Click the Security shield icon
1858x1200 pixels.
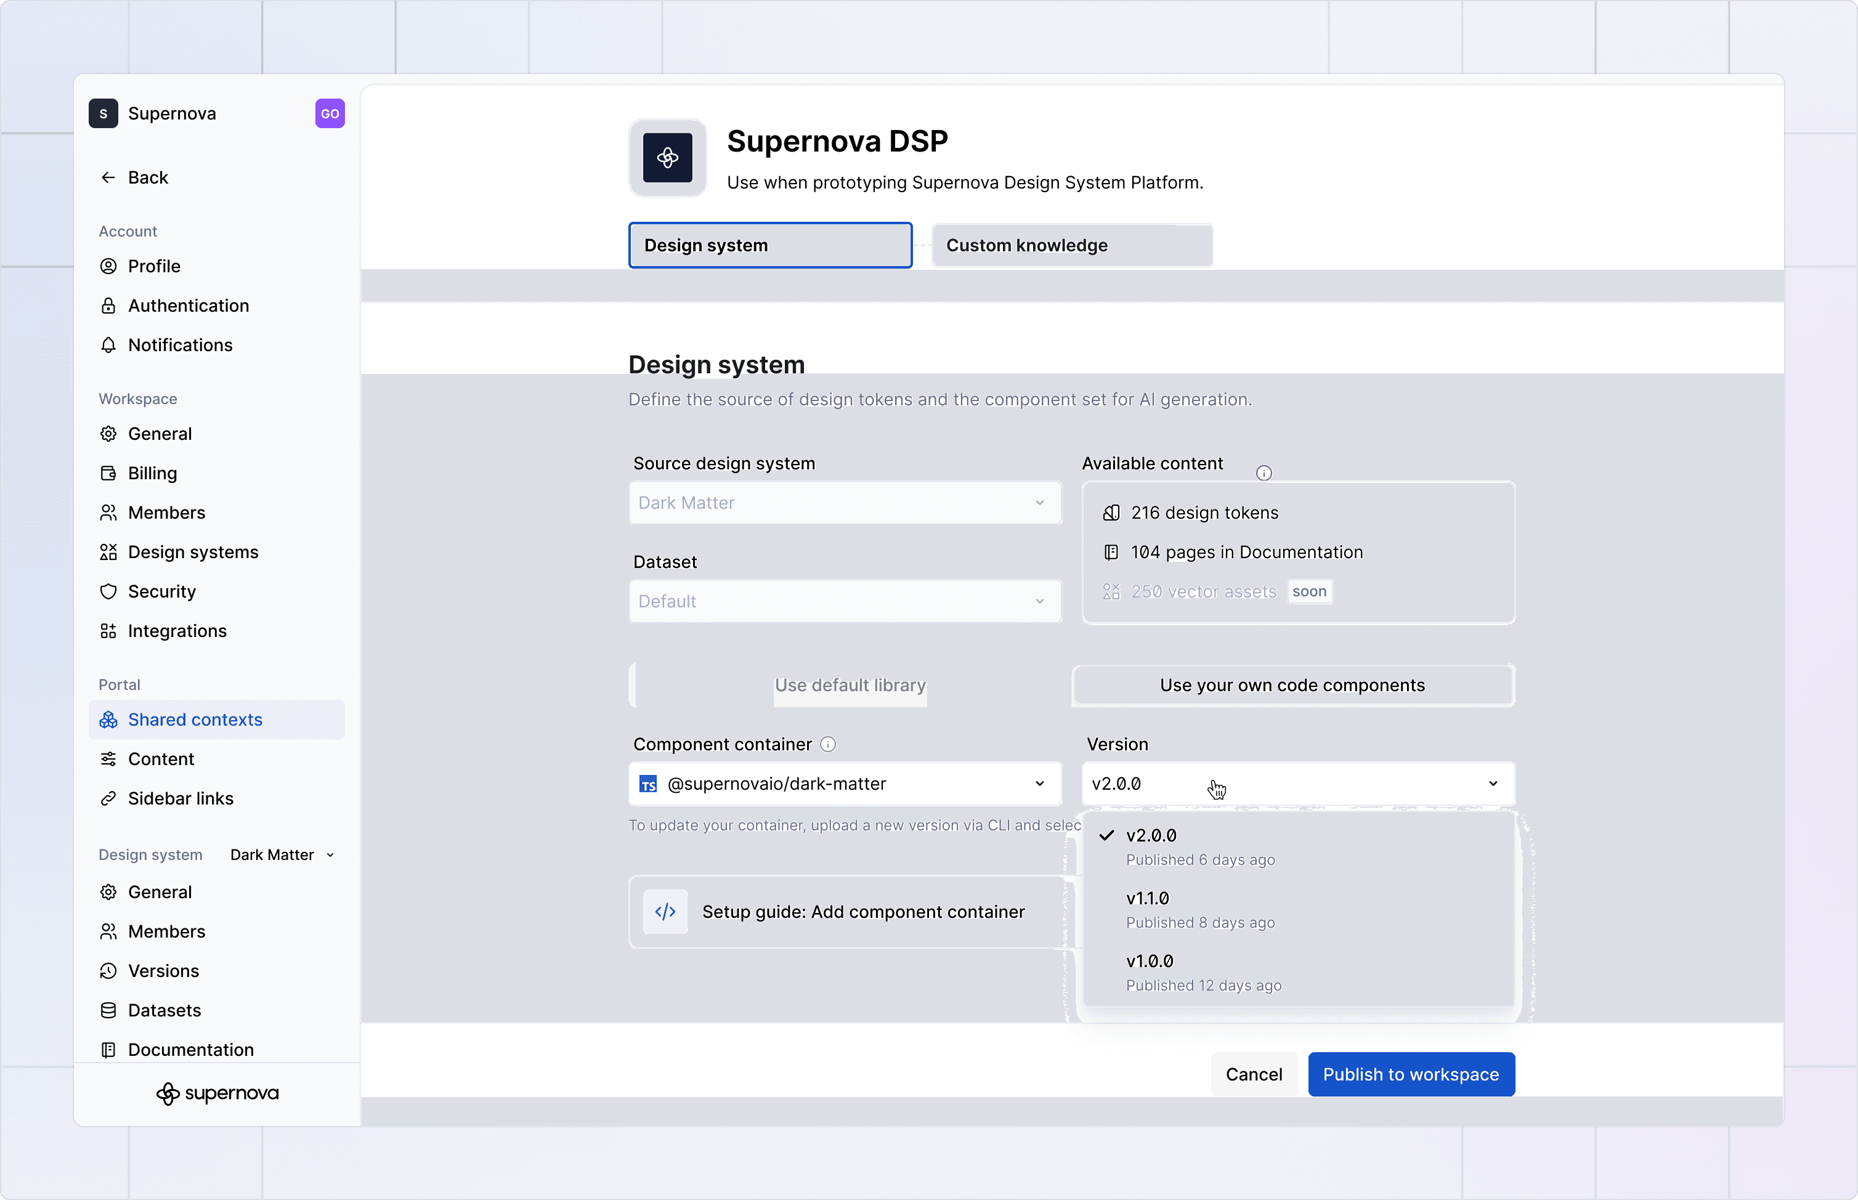pos(108,591)
